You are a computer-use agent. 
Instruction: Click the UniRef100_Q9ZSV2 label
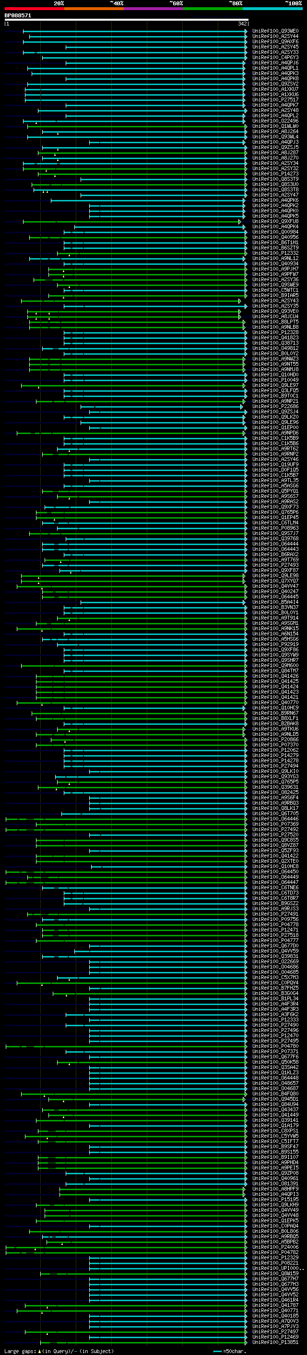pos(275,84)
